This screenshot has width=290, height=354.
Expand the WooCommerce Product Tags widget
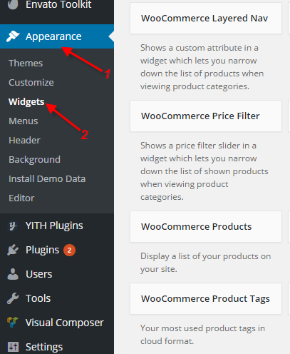click(x=206, y=298)
